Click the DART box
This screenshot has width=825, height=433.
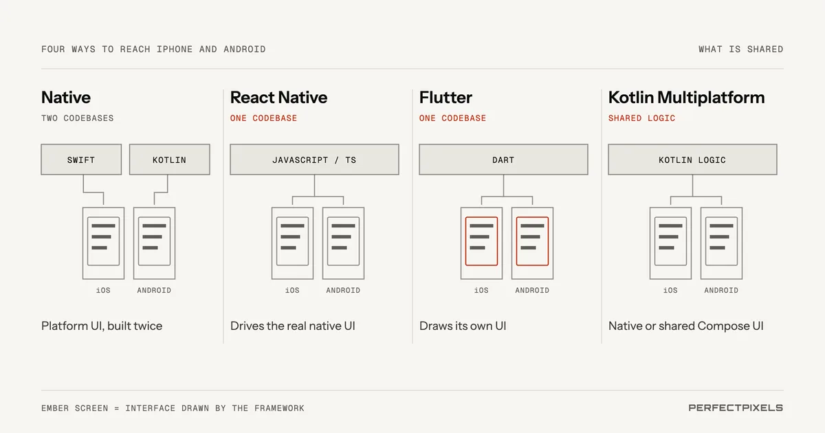(503, 159)
